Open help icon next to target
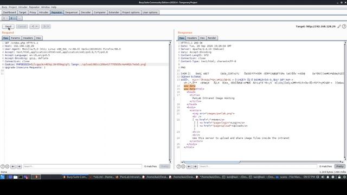Screen dimensions: 347x195 tap(344, 27)
